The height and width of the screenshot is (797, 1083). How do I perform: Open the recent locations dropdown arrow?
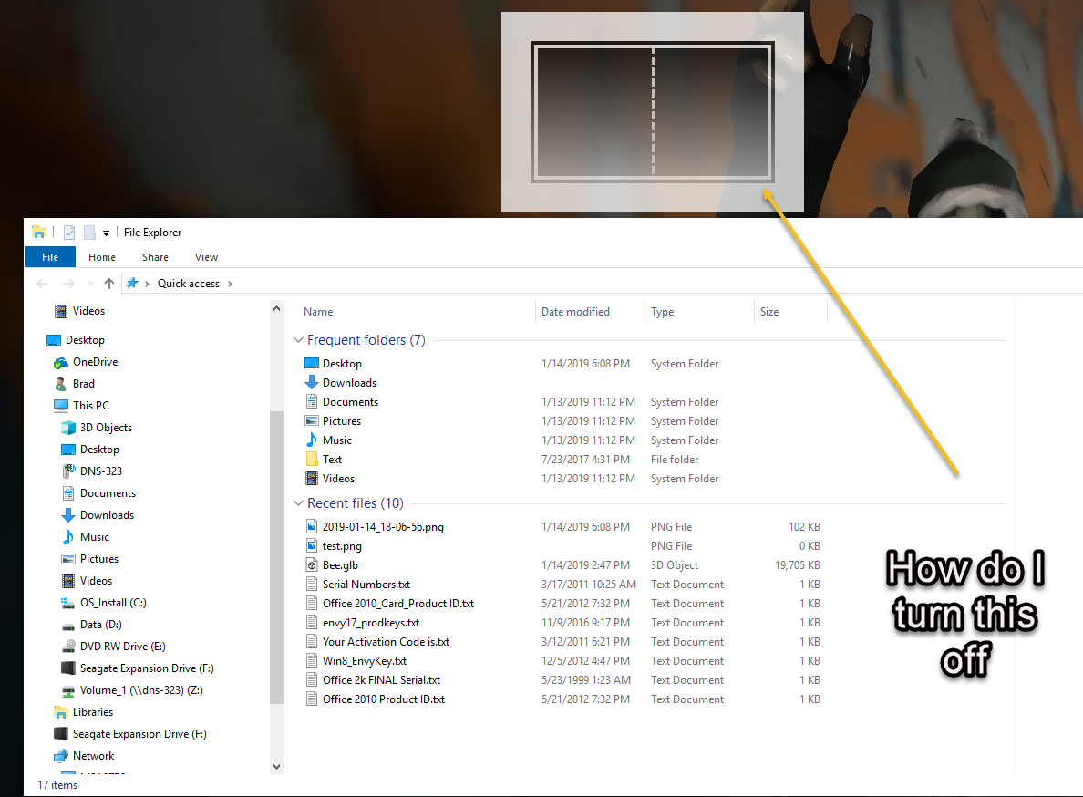(x=90, y=284)
